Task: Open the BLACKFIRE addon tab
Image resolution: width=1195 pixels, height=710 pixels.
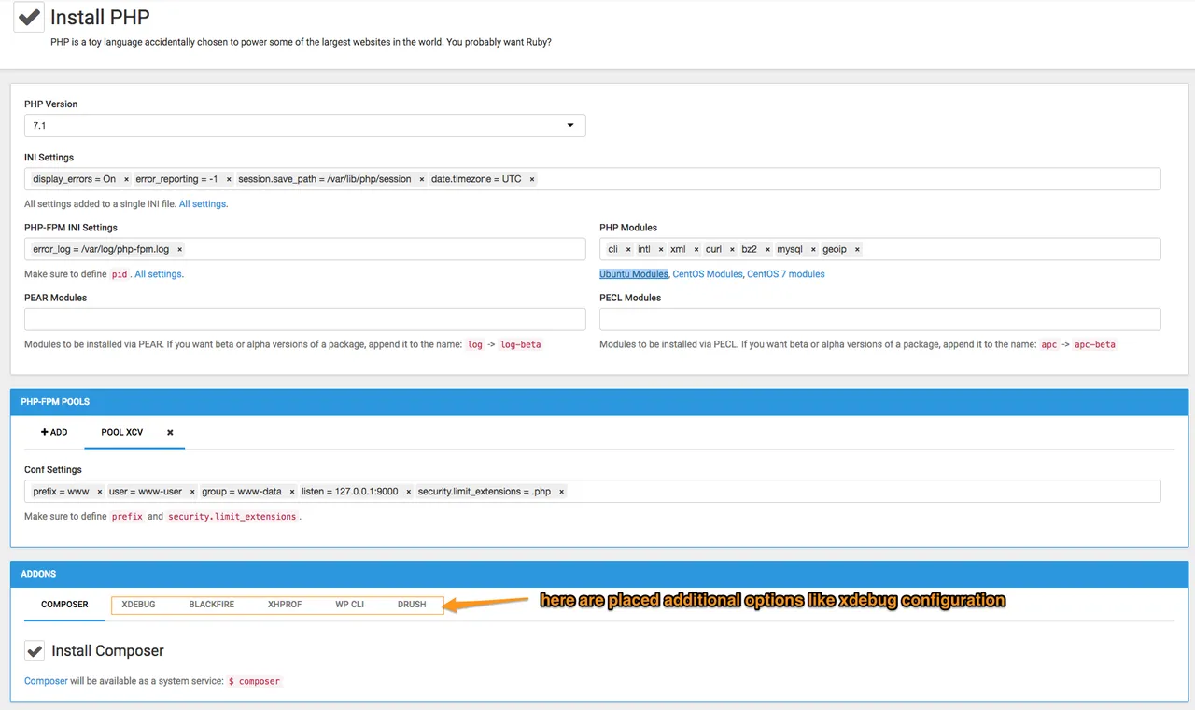Action: click(212, 605)
